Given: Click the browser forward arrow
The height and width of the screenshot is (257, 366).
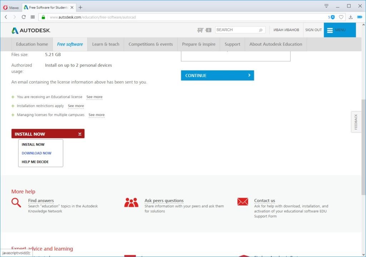Looking at the screenshot, I should (x=14, y=17).
